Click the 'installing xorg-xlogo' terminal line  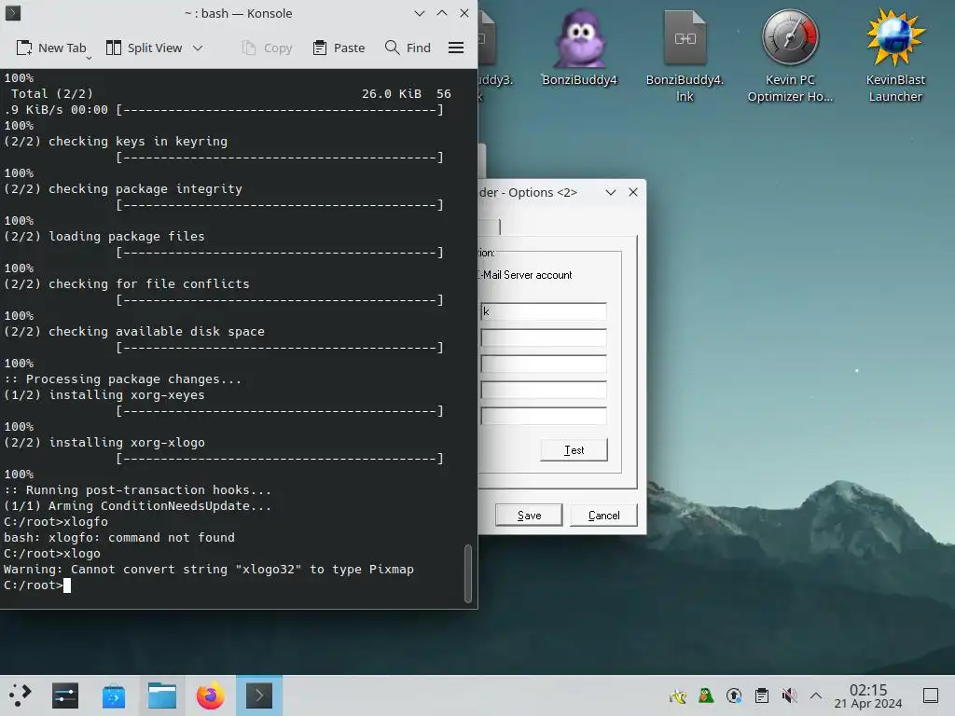click(104, 443)
